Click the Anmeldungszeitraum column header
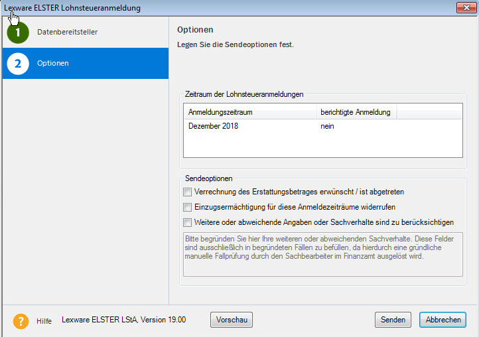The height and width of the screenshot is (337, 479). pos(249,112)
